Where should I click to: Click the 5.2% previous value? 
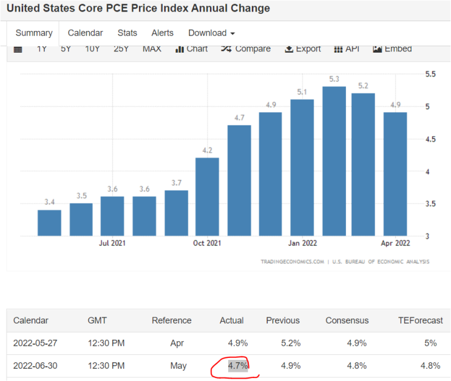[291, 343]
